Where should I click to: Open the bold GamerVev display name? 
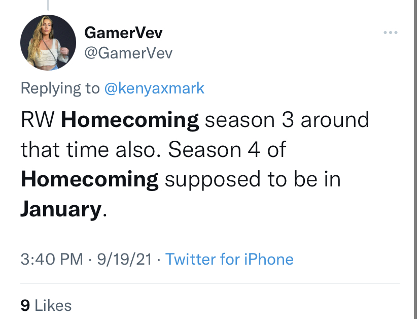click(123, 33)
